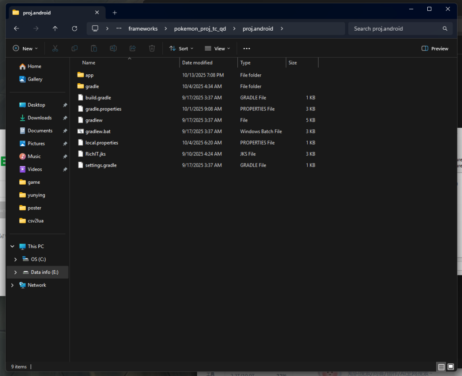This screenshot has height=376, width=462.
Task: Open a new tab with plus button
Action: click(x=115, y=13)
